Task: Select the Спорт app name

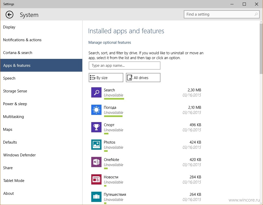Action: click(109, 125)
